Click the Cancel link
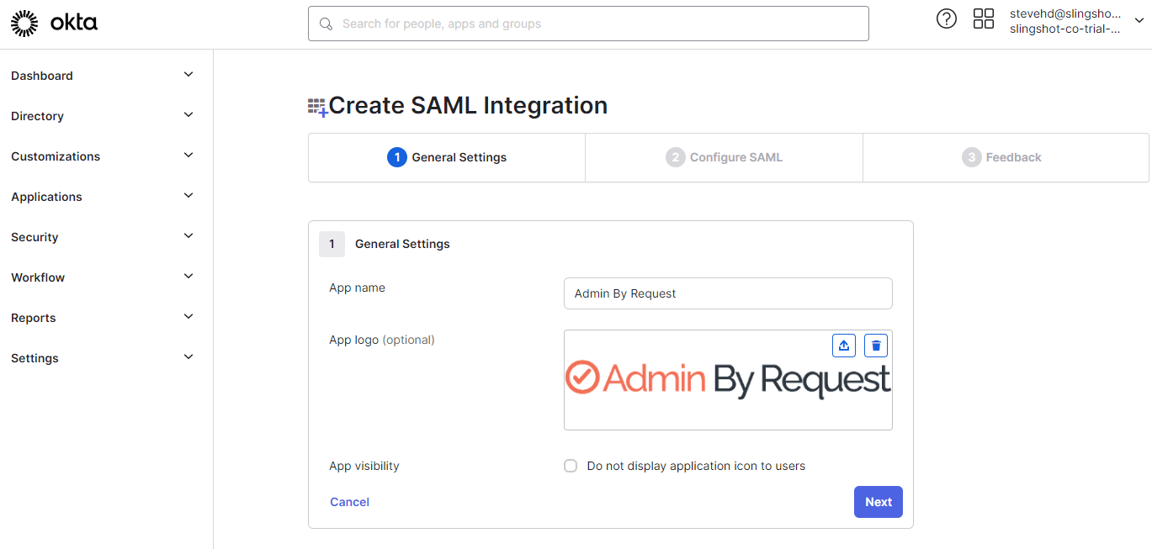 pyautogui.click(x=349, y=502)
